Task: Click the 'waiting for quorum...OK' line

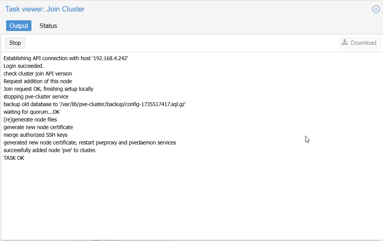Action: (x=31, y=112)
